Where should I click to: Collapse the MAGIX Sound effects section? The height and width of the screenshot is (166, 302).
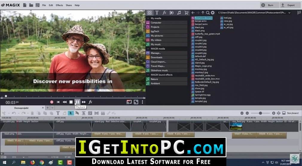[148, 75]
